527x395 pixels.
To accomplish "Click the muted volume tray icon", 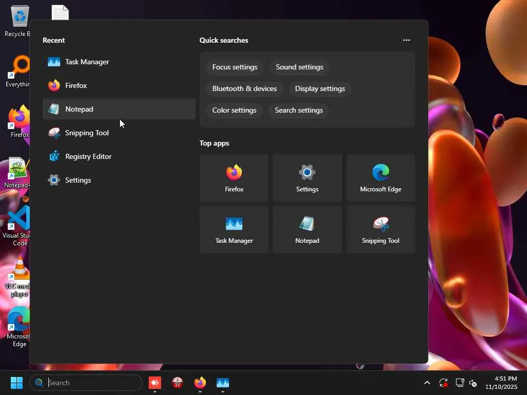I will click(x=473, y=383).
